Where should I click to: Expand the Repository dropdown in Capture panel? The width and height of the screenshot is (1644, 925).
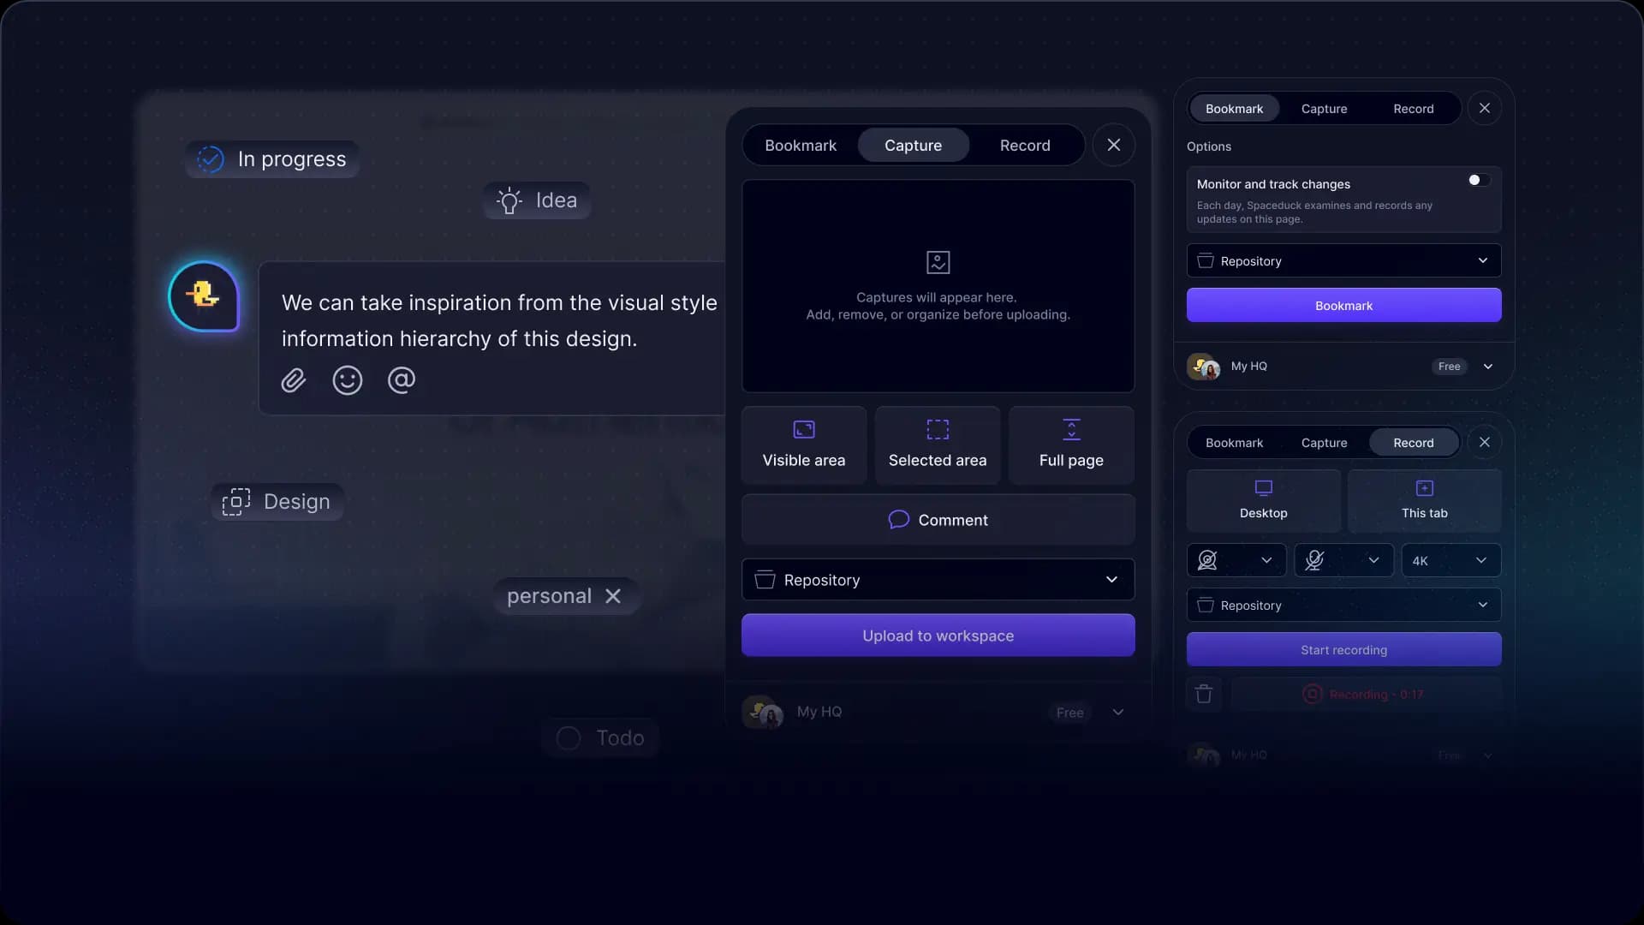pos(1113,581)
